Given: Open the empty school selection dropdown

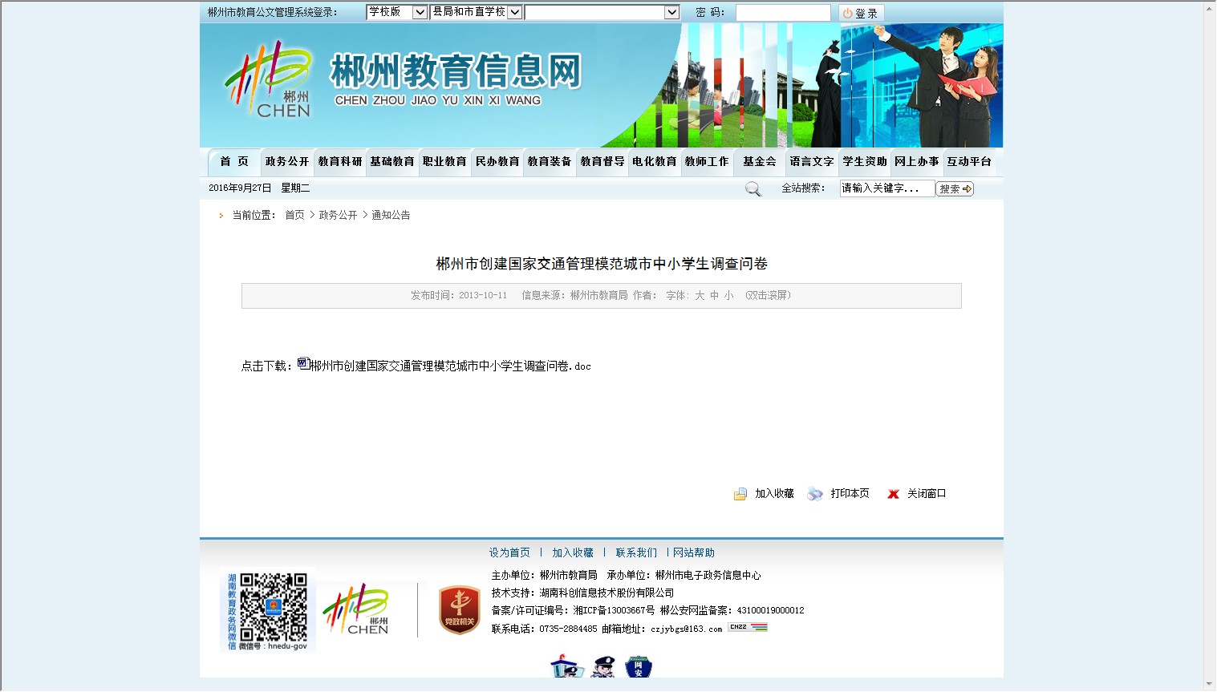Looking at the screenshot, I should 602,12.
